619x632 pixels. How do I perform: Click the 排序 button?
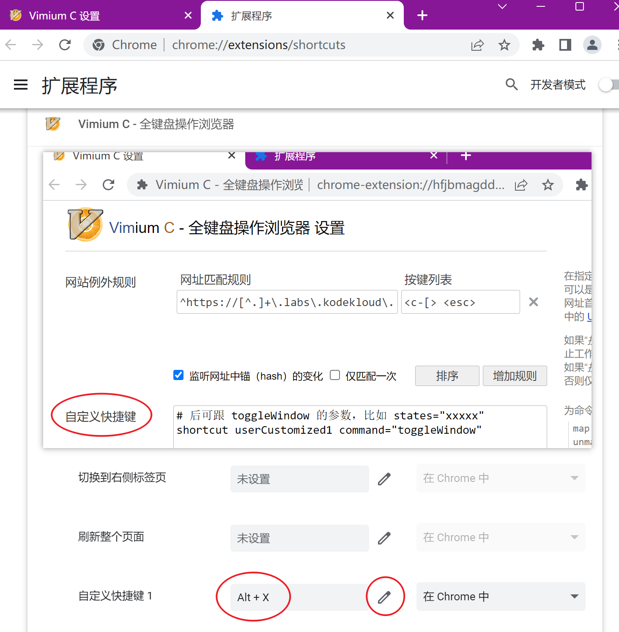(x=446, y=376)
